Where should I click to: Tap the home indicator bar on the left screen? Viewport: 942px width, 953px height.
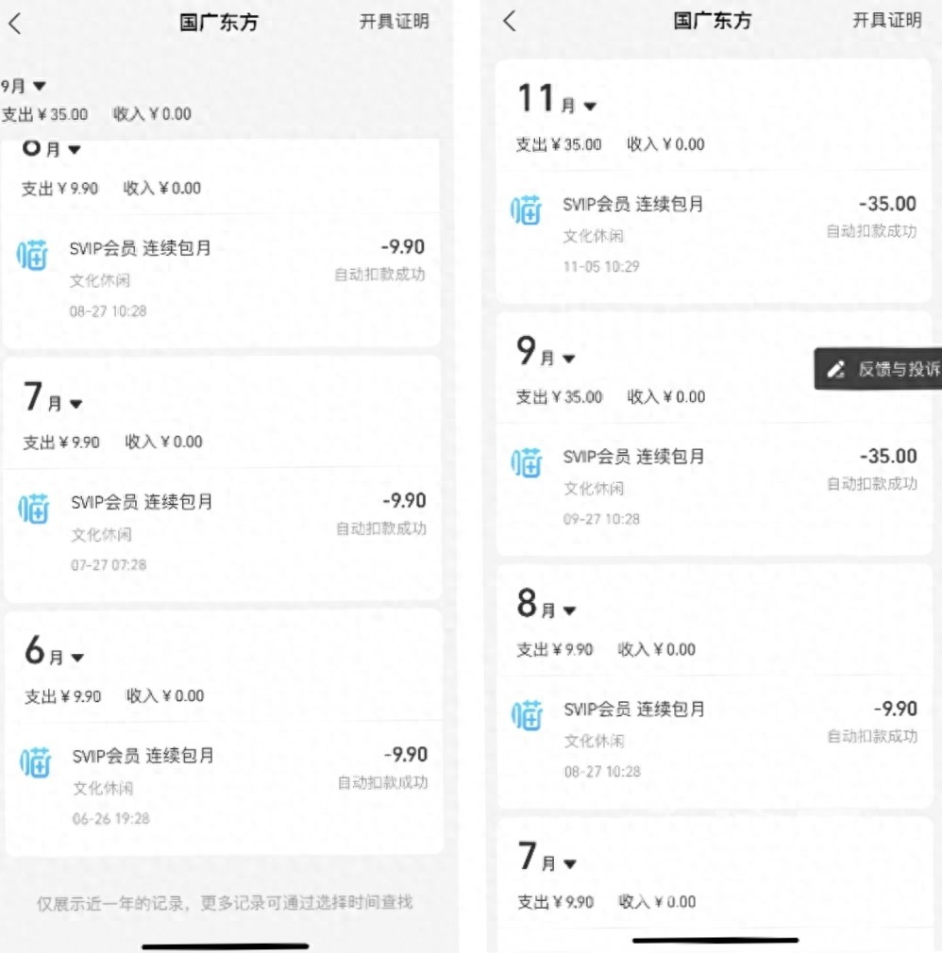click(x=225, y=945)
